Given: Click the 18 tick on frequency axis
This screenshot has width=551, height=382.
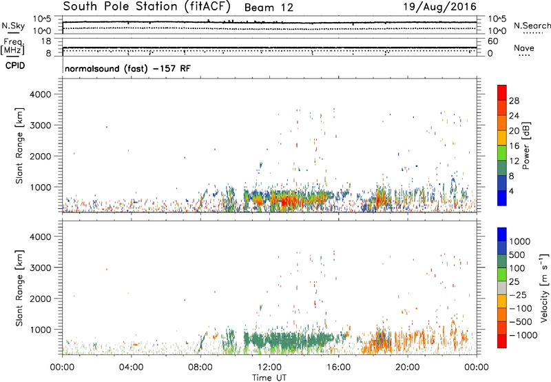Looking at the screenshot, I should point(46,41).
